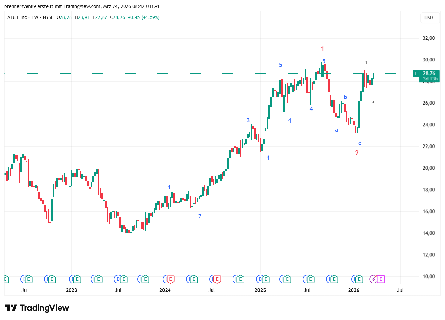This screenshot has height=320, width=445.
Task: Click the red earnings marker near 2024
Action: click(x=170, y=279)
